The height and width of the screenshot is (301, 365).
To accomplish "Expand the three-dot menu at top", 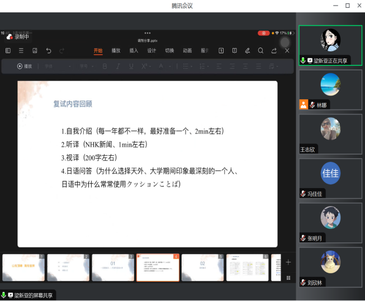I will [148, 34].
